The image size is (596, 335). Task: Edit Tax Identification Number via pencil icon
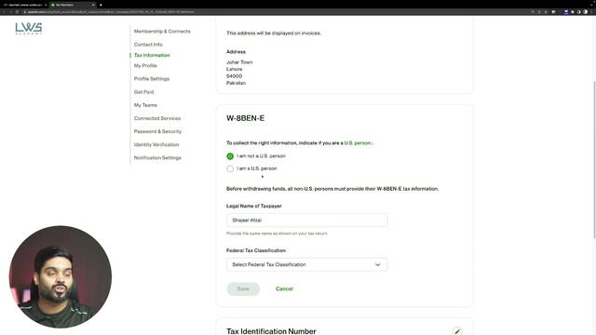point(457,331)
